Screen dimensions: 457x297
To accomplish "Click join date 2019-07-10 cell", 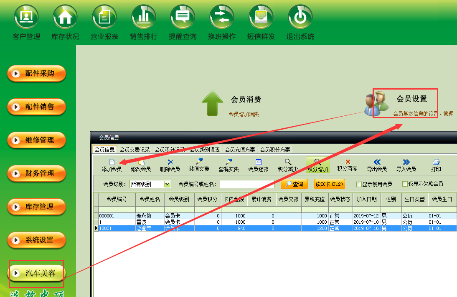I will pos(367,222).
